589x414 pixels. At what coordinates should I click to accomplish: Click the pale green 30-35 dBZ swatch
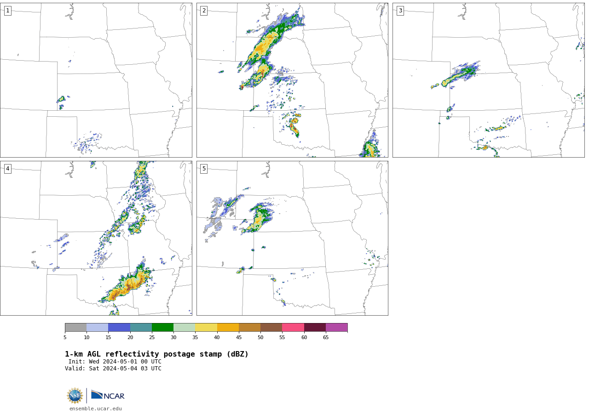pos(184,327)
